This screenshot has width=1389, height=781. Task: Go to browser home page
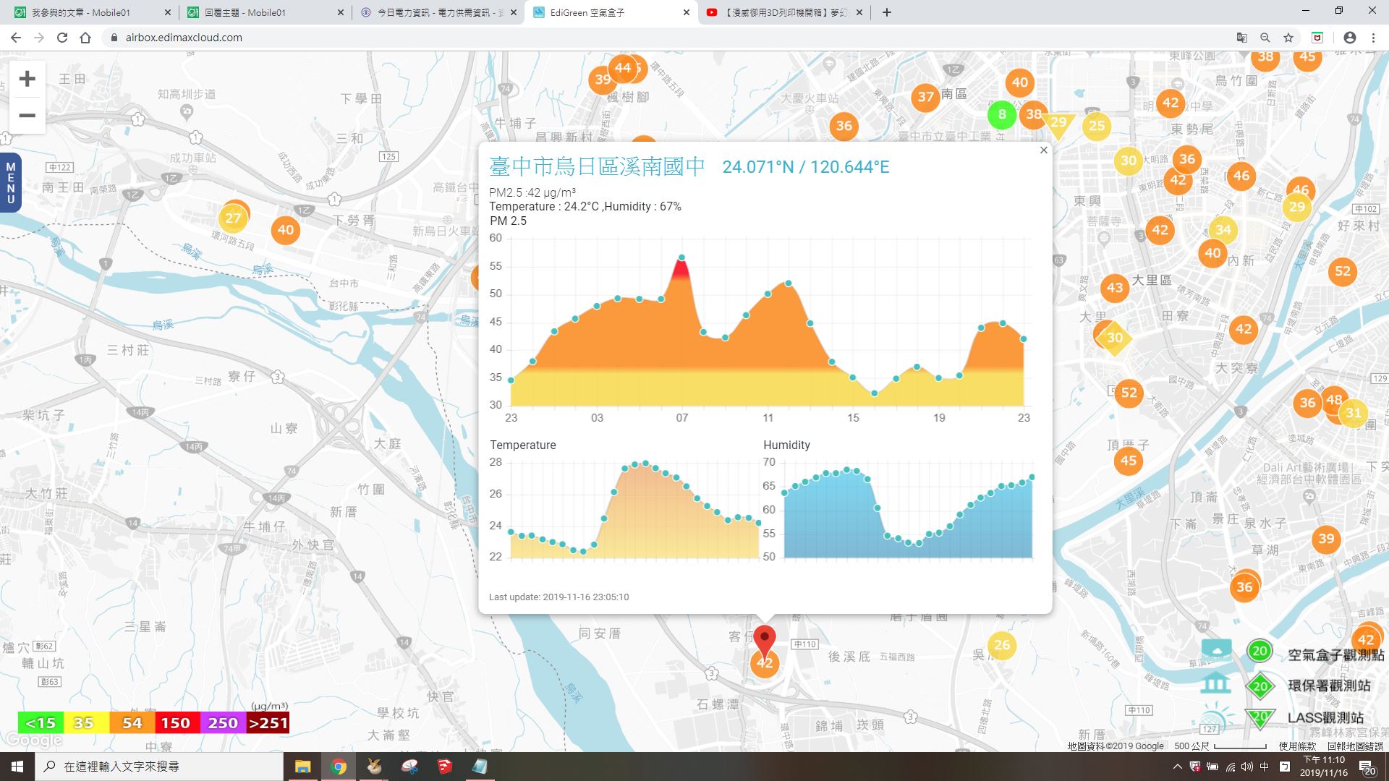[x=85, y=38]
